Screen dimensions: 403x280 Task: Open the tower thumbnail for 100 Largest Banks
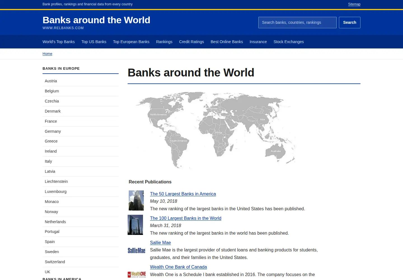(x=135, y=225)
